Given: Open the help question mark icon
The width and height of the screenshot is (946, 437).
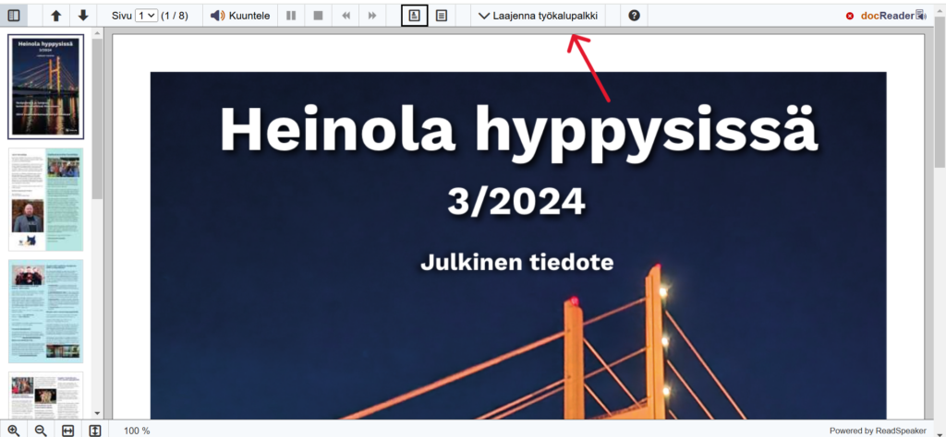Looking at the screenshot, I should click(x=634, y=16).
